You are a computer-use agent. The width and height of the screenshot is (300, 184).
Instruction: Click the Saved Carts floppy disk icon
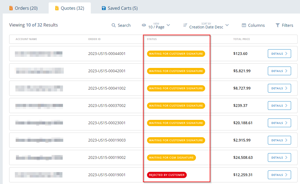click(104, 8)
